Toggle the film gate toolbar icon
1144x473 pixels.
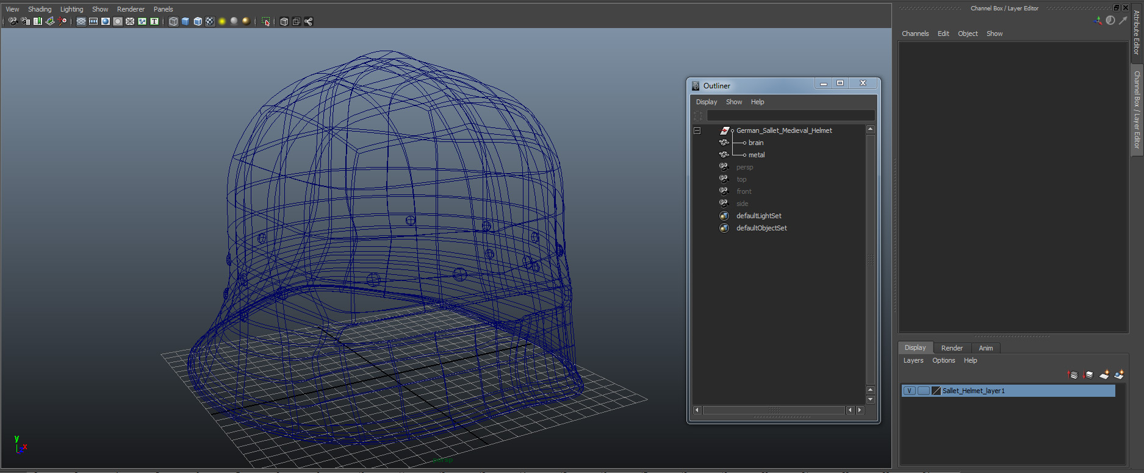point(93,21)
